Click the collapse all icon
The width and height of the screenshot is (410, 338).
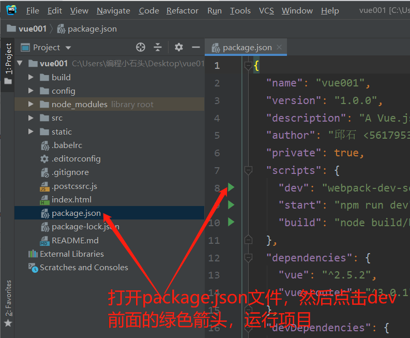158,48
